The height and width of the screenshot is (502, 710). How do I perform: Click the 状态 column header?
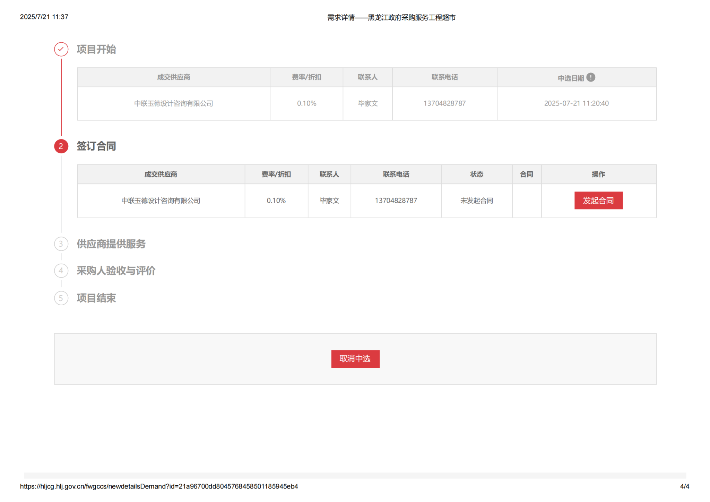[476, 174]
